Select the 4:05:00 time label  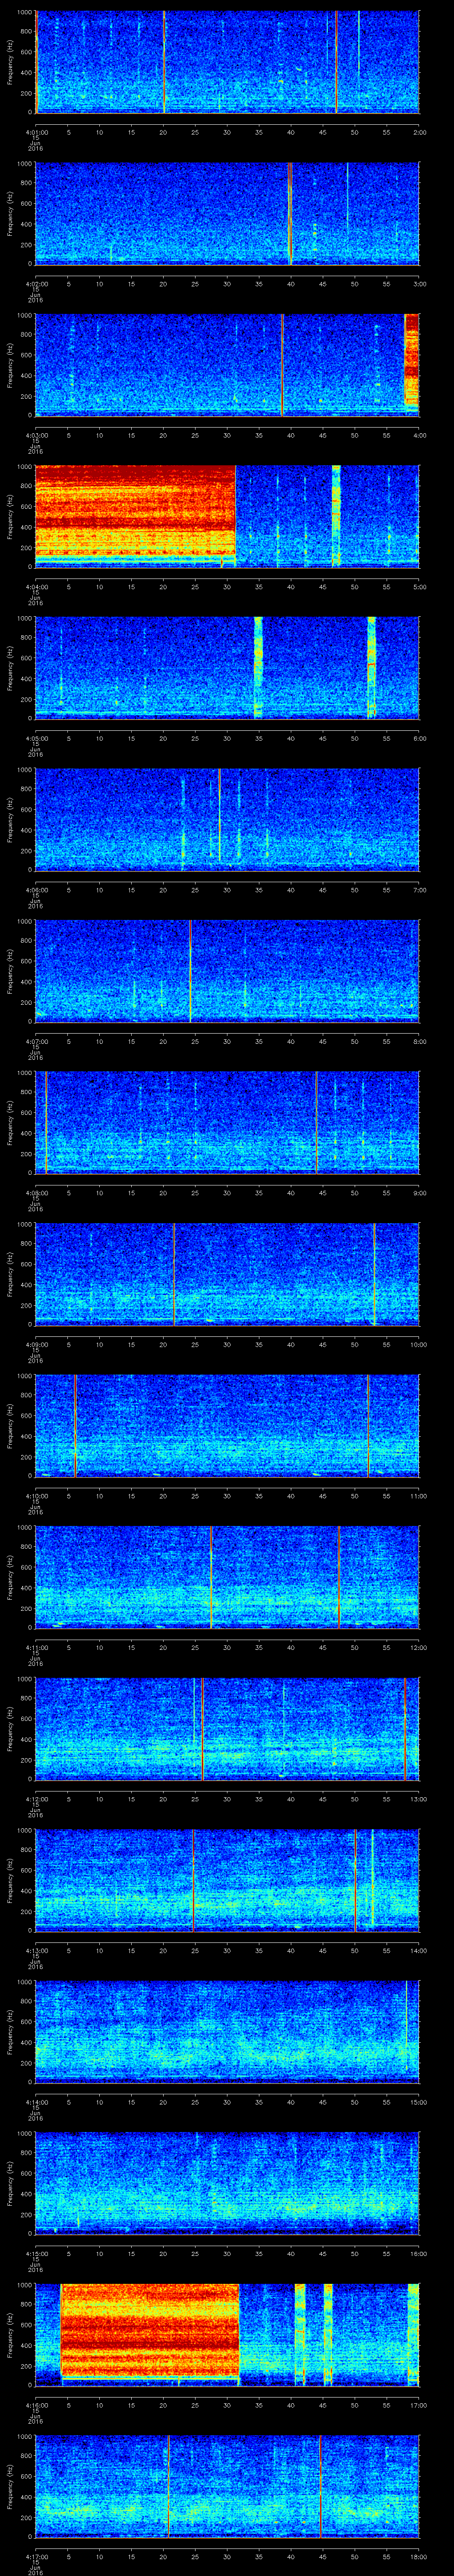[36, 738]
